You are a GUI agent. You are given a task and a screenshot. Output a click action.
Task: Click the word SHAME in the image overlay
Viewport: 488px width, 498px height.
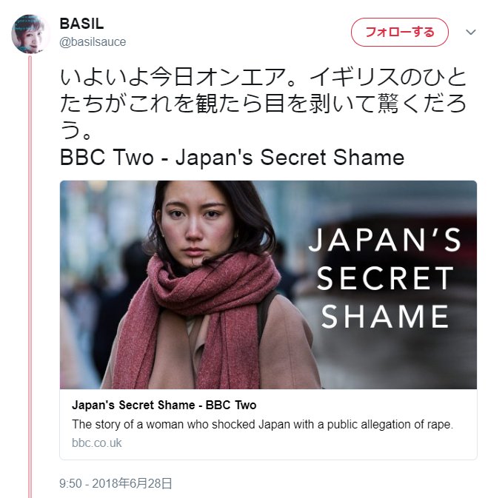coord(385,316)
